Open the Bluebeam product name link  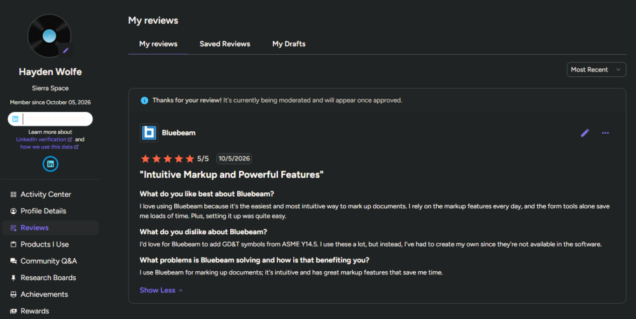[179, 132]
